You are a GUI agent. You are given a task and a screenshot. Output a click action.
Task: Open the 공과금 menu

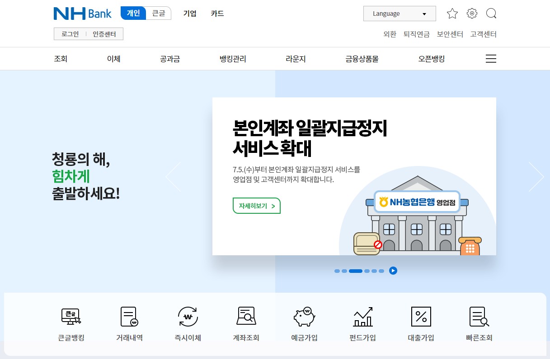click(170, 59)
